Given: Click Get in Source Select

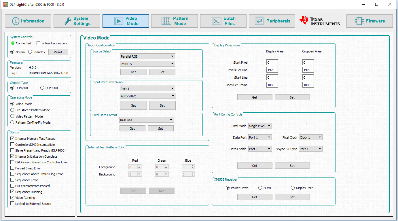Looking at the screenshot, I should click(133, 72).
